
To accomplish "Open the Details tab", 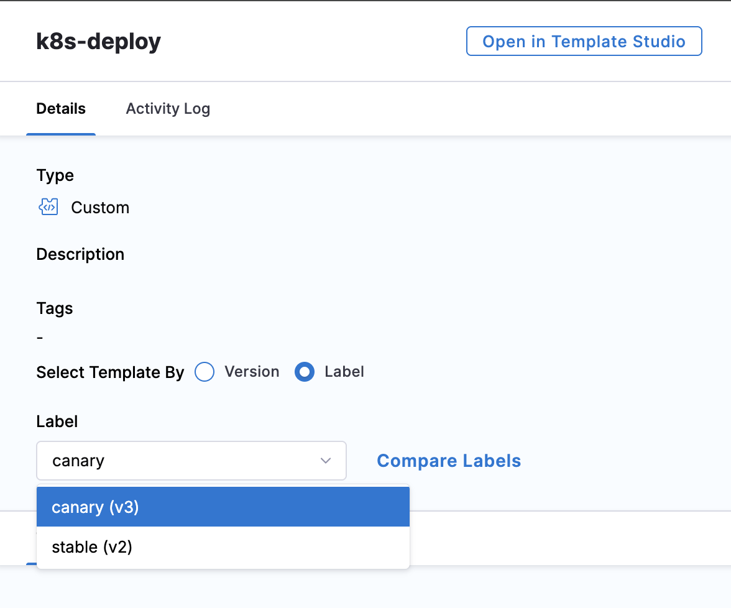I will [61, 109].
